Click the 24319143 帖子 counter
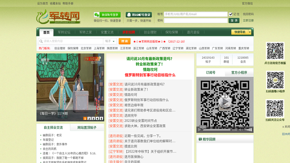 pyautogui.click(x=208, y=60)
